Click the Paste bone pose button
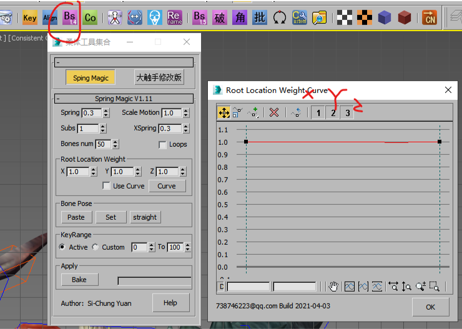462x329 pixels. [x=76, y=217]
